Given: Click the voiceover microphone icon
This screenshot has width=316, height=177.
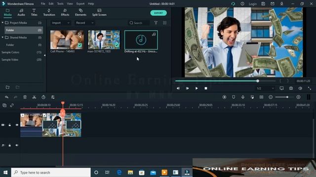Looking at the screenshot, I should pos(243,97).
